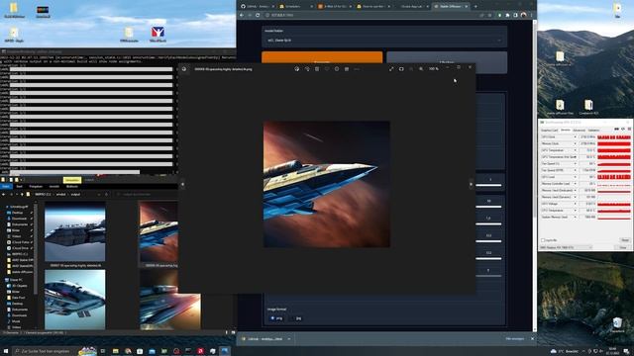Reload the page in the browser
634x356 pixels.
coord(258,15)
